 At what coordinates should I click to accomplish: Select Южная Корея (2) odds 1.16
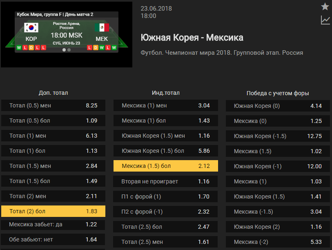278,227
